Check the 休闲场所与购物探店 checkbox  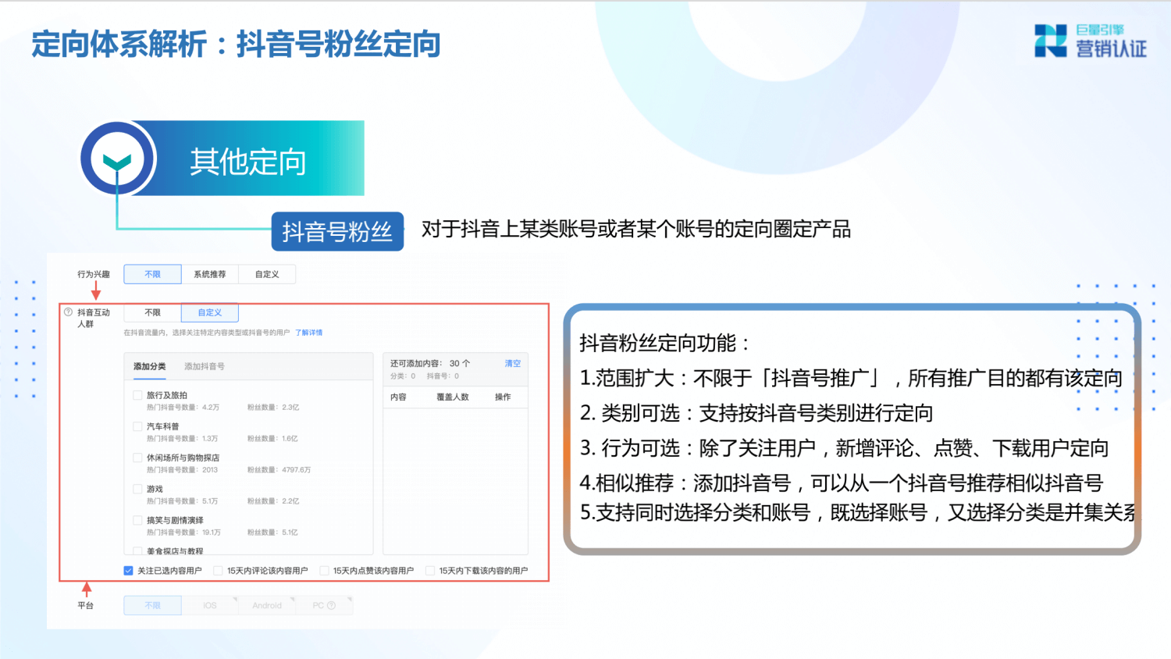pos(137,458)
